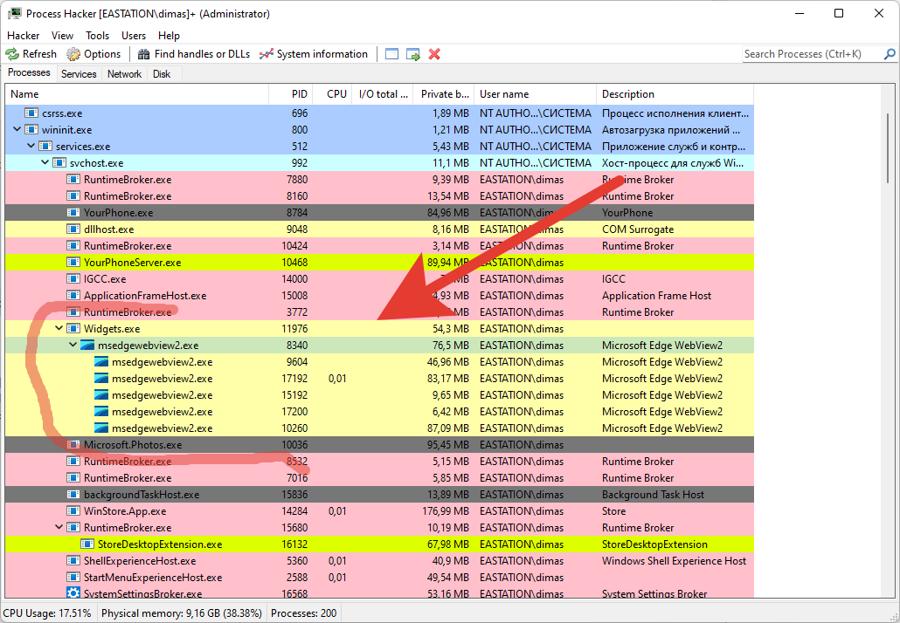Image resolution: width=900 pixels, height=623 pixels.
Task: Collapse the RuntimeBroker.exe PID 15680 node
Action: tap(59, 527)
